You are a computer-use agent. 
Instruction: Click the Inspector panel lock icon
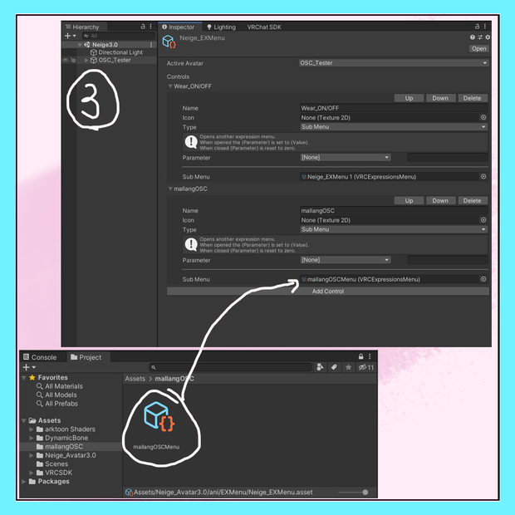tap(477, 27)
